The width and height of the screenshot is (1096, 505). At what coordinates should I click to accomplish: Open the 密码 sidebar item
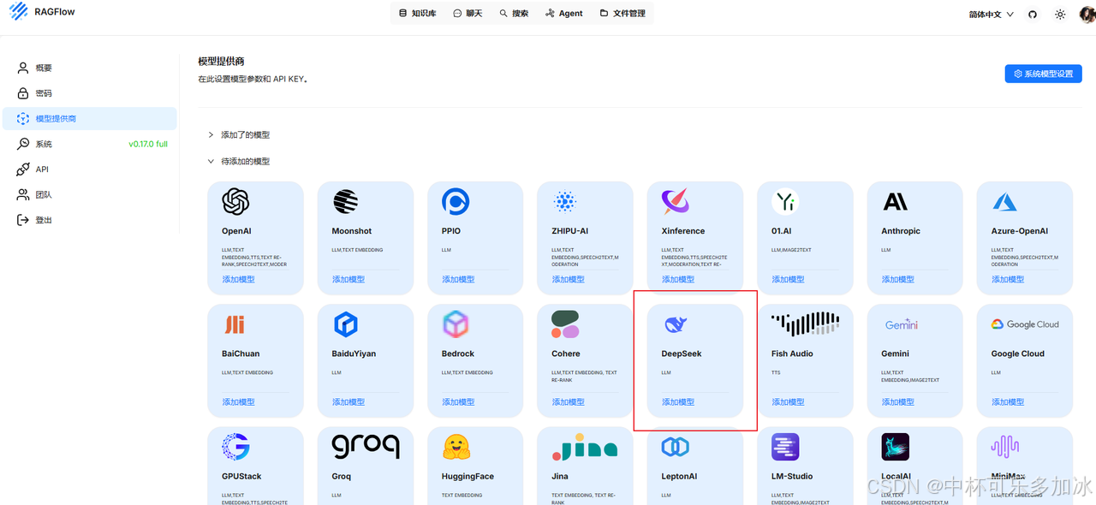pyautogui.click(x=43, y=93)
